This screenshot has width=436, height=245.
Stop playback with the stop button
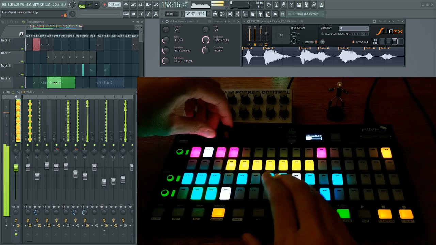(x=96, y=5)
